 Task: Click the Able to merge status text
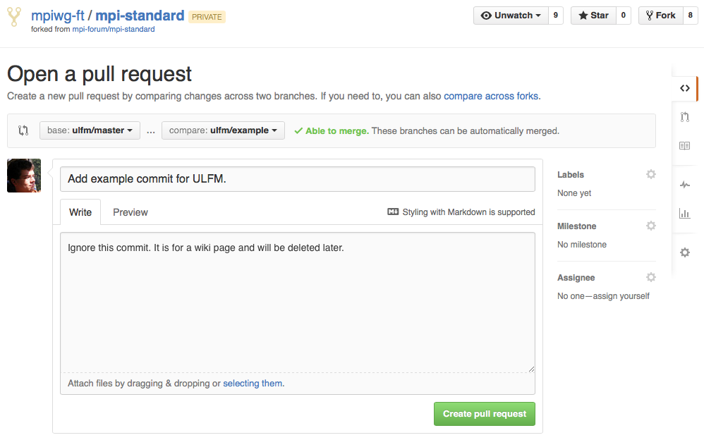coord(336,130)
